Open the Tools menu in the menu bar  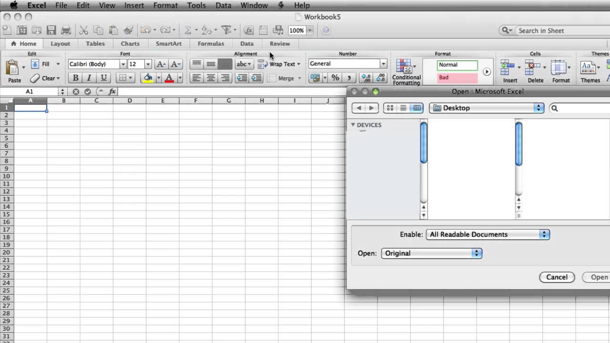click(196, 5)
